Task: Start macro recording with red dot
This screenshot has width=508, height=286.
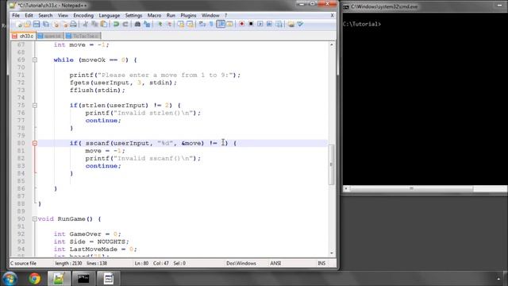Action: coord(241,25)
